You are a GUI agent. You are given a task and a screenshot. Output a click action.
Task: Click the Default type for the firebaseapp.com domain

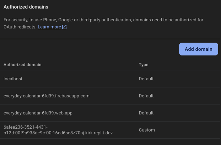coord(146,96)
